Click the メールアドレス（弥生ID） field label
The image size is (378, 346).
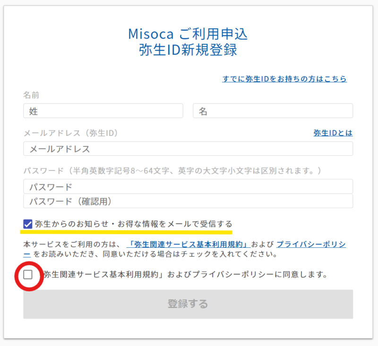click(x=70, y=133)
